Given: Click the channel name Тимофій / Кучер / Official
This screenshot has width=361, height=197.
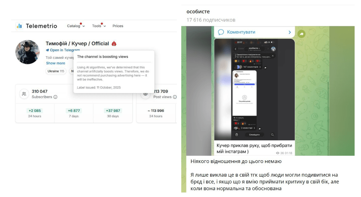Looking at the screenshot, I should click(77, 44).
